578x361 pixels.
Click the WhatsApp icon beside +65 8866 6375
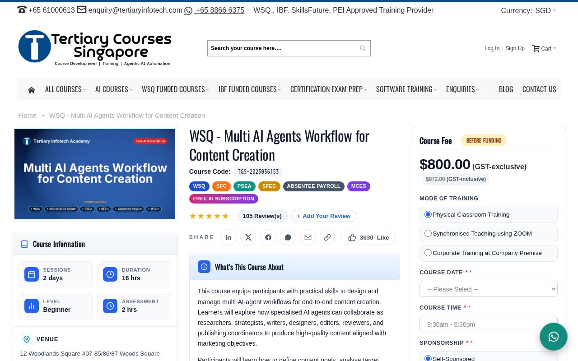[x=188, y=11]
